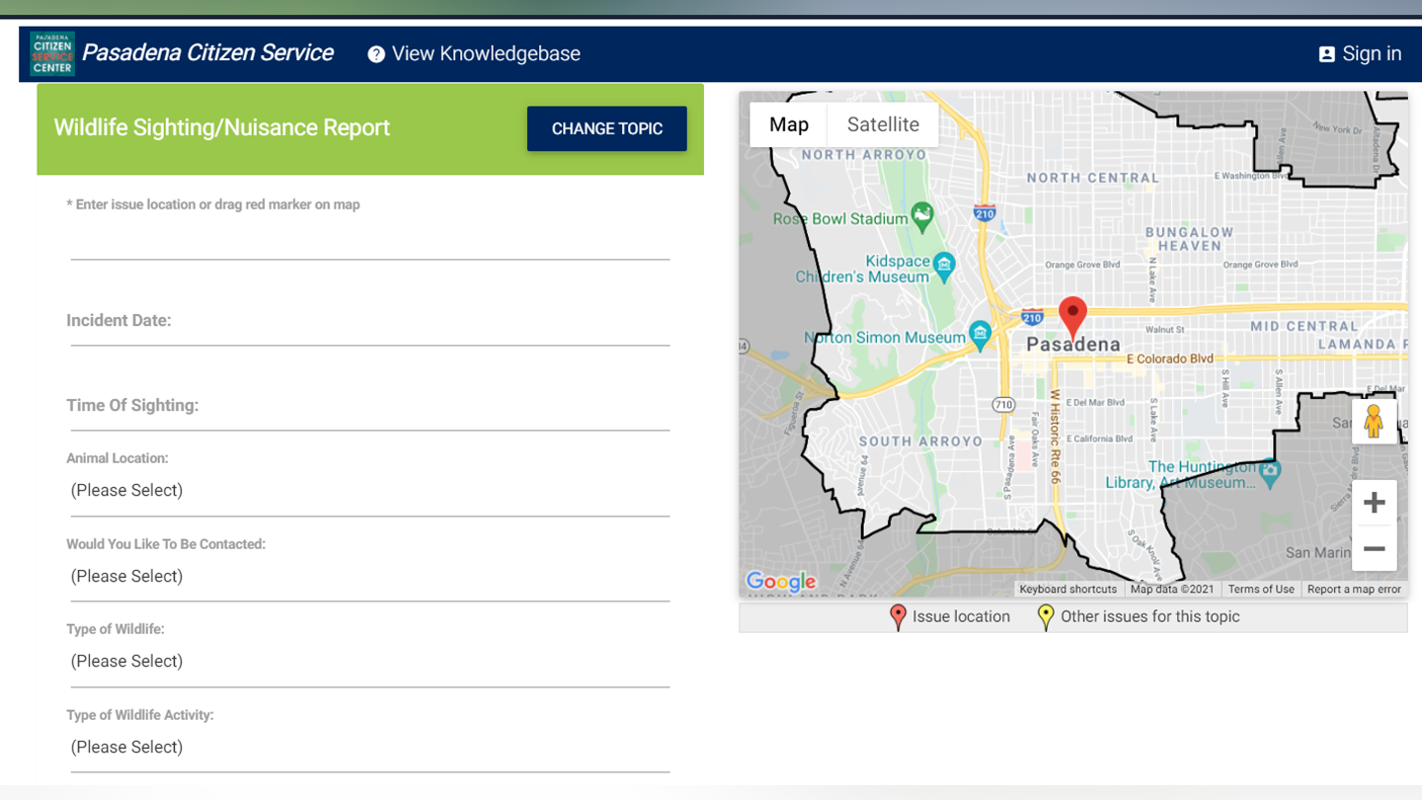Open the Type of Wildlife dropdown
Screen dimensions: 1422x800
pos(369,662)
